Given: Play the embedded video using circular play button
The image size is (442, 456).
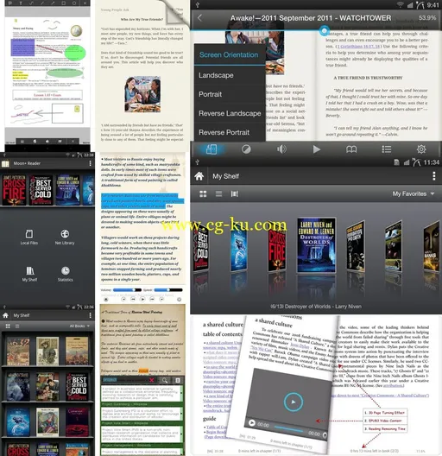Looking at the screenshot, I should tap(294, 402).
